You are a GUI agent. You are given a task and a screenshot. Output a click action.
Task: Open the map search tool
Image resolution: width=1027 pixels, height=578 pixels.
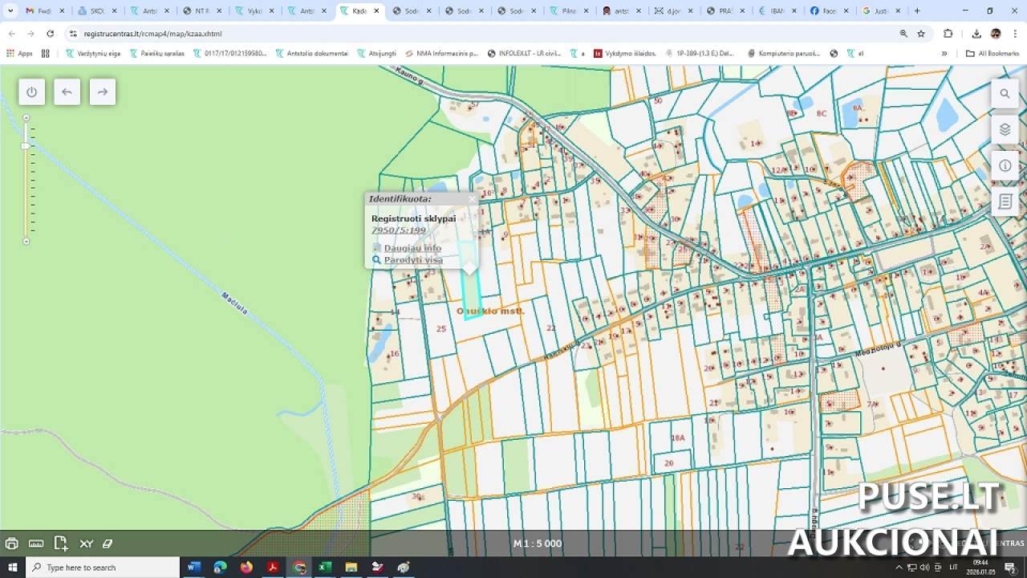(1005, 94)
